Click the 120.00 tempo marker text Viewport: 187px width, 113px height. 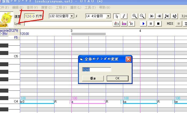pos(25,34)
